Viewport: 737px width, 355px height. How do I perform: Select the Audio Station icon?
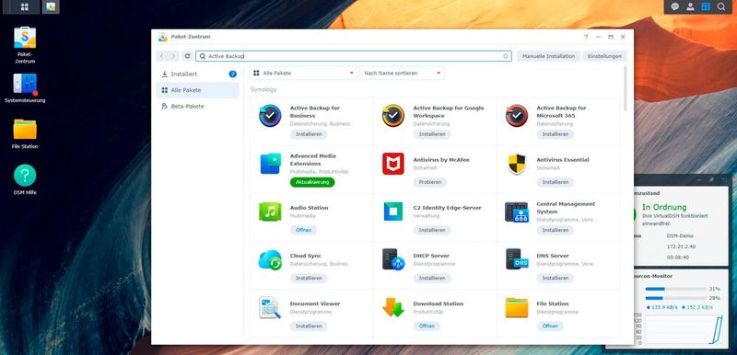coord(270,212)
